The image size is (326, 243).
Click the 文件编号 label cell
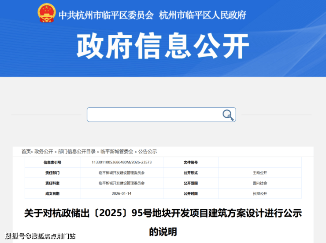pos(191,162)
